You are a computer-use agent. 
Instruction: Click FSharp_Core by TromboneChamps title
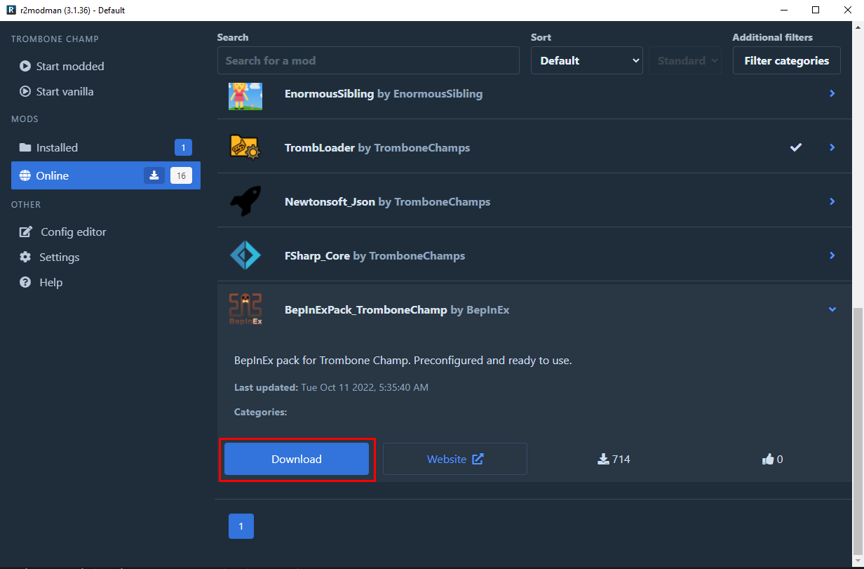(374, 255)
